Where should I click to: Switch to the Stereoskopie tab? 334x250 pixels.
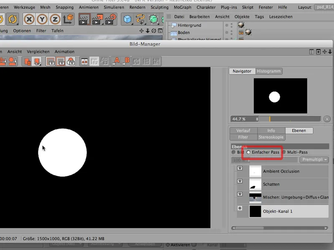coord(271,137)
